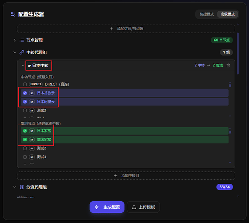Click the 日本阿里云 row label

coord(46,102)
